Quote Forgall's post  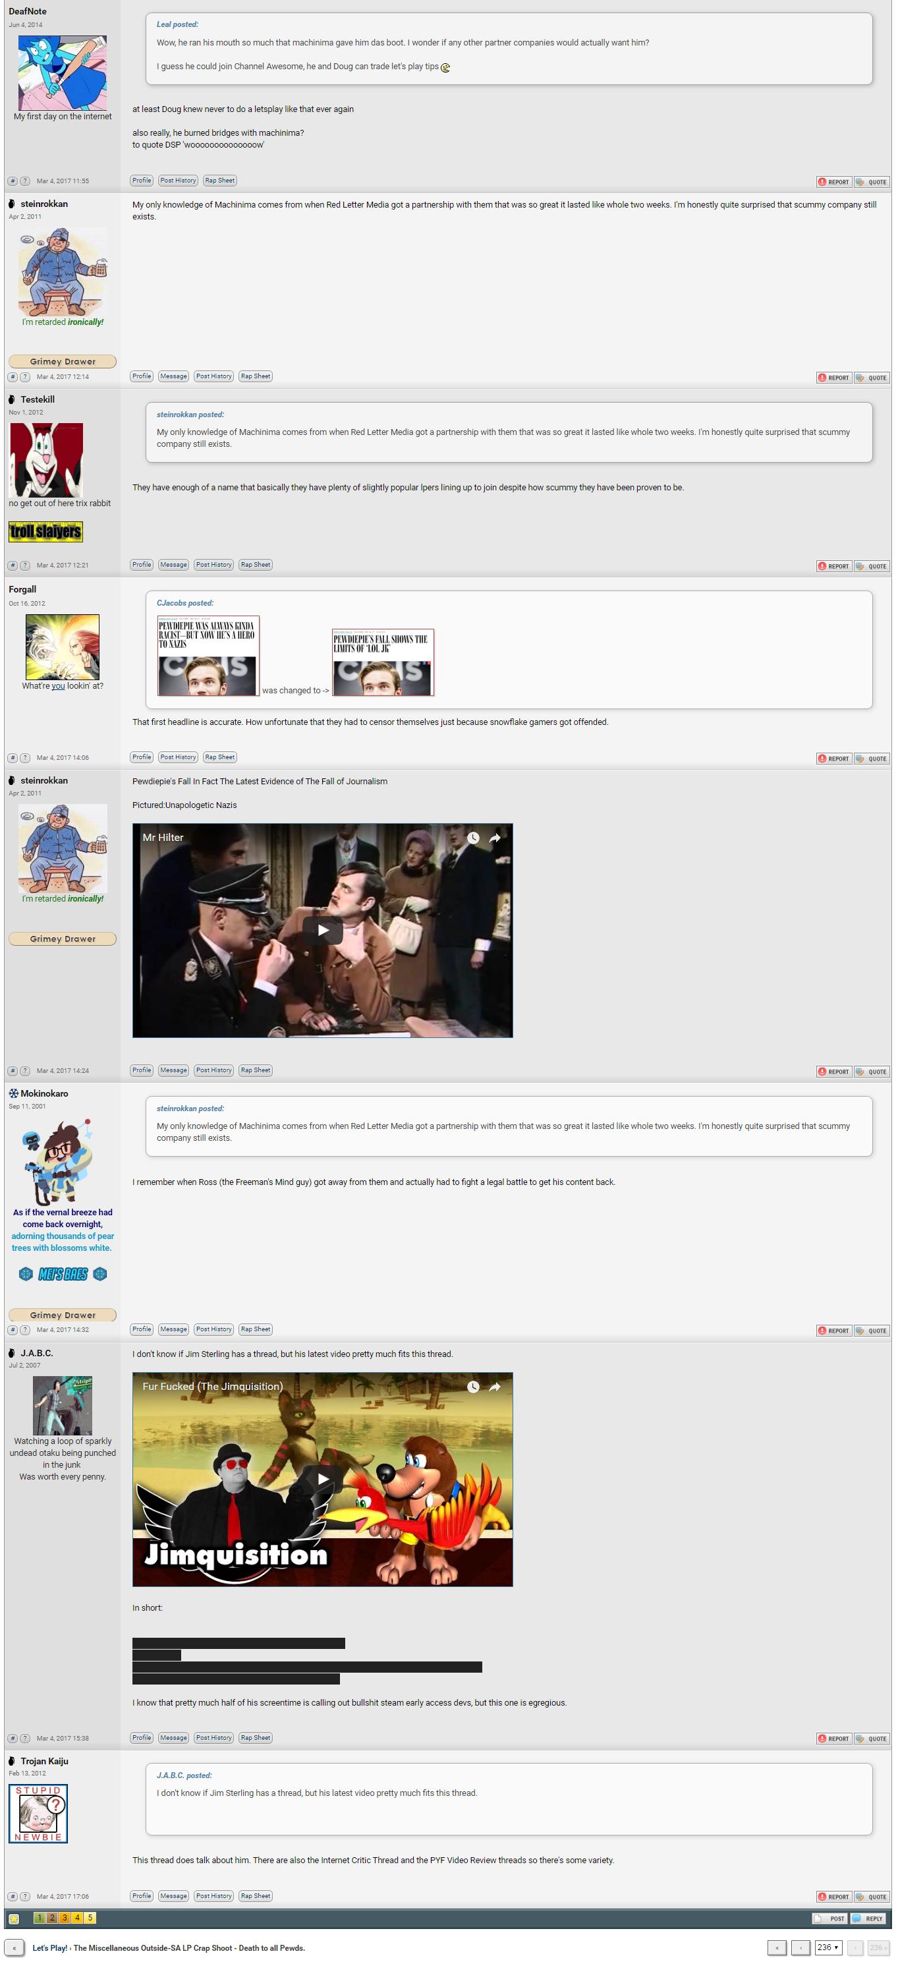pyautogui.click(x=872, y=759)
